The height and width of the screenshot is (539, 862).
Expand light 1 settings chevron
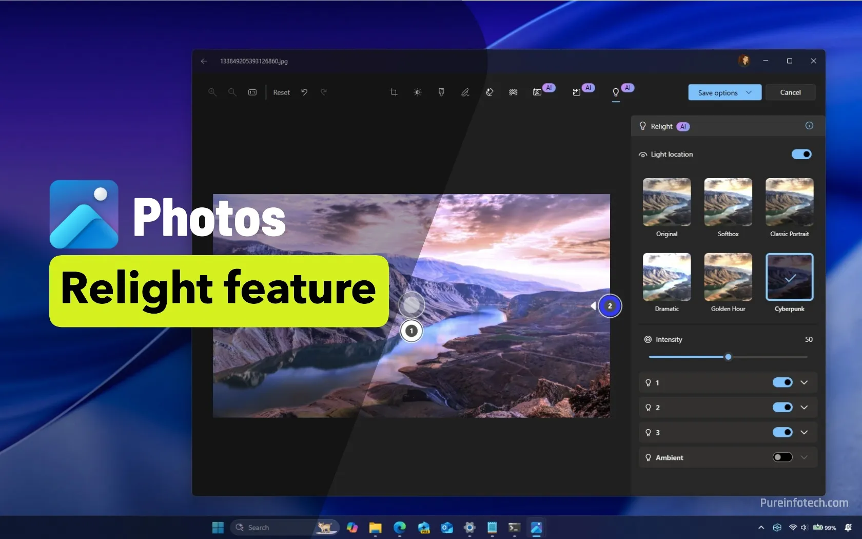[804, 382]
